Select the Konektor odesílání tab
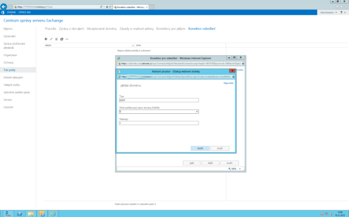Image resolution: width=349 pixels, height=217 pixels. point(201,29)
